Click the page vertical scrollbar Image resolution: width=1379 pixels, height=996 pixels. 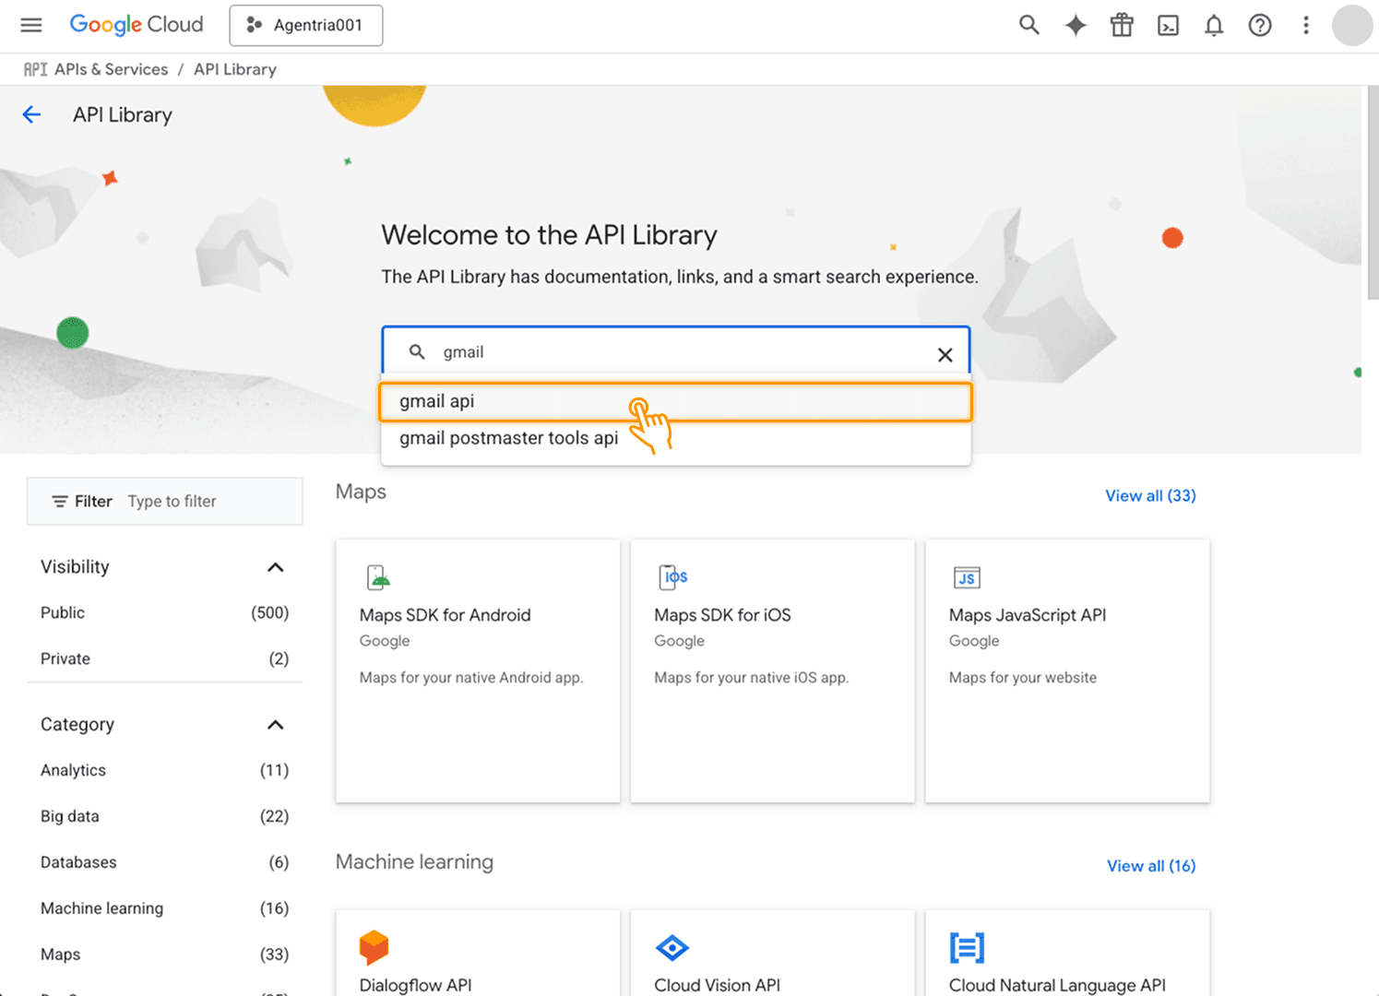(1373, 194)
